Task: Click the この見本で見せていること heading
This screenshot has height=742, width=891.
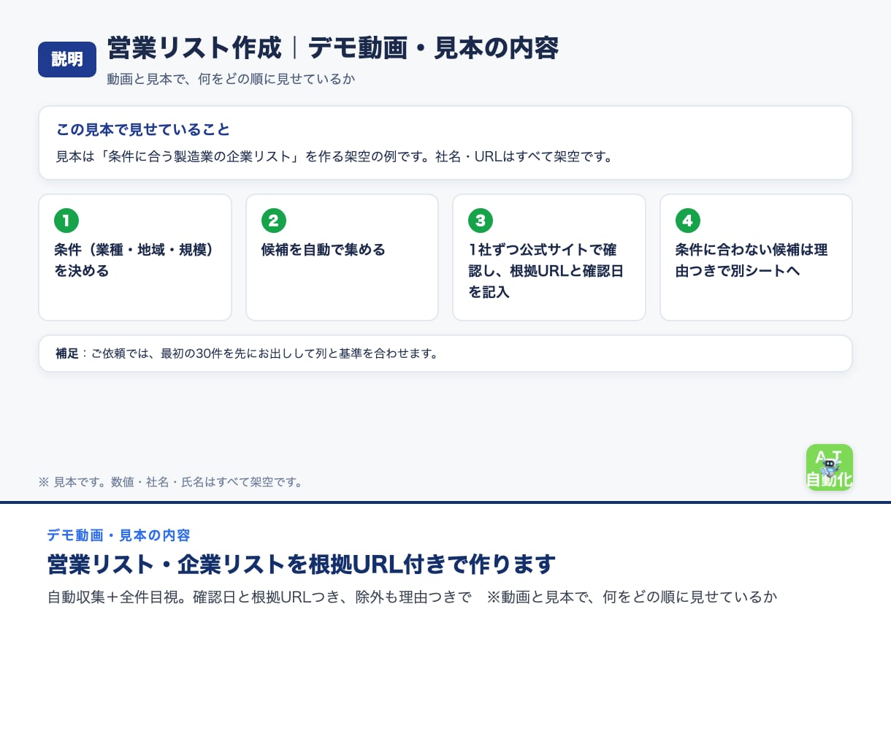Action: pos(143,130)
